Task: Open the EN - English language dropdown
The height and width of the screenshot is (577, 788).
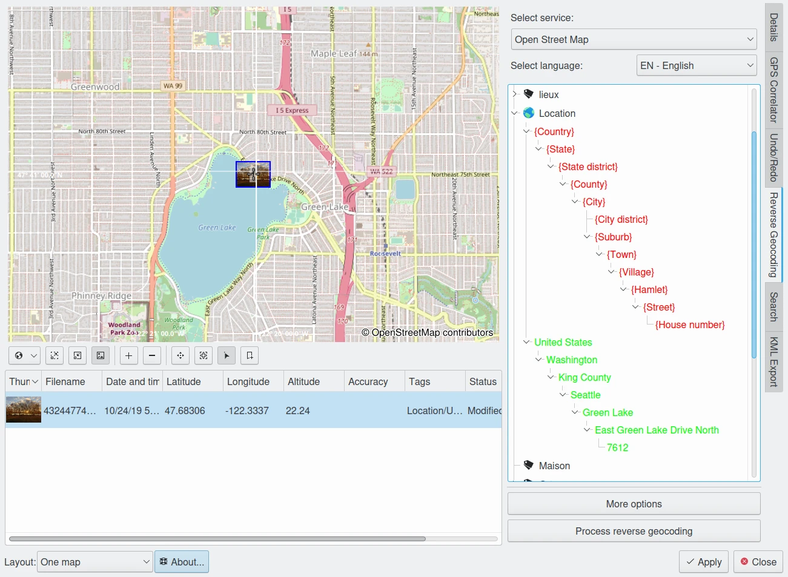Action: 697,65
